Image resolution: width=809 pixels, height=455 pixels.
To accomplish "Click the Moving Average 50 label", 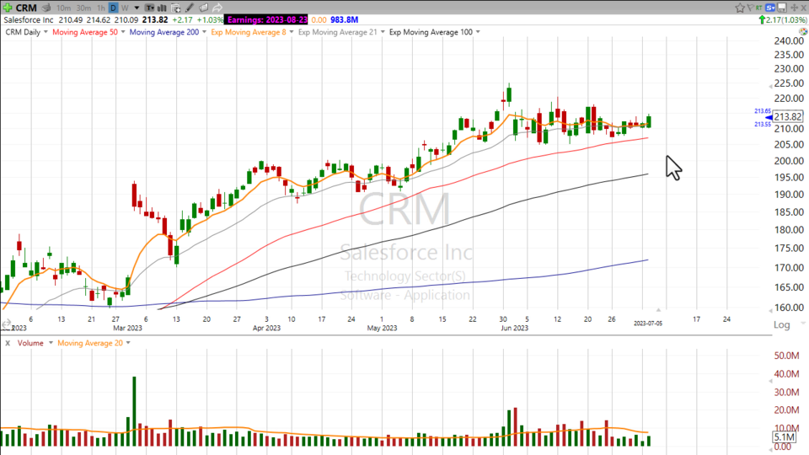I will 85,32.
